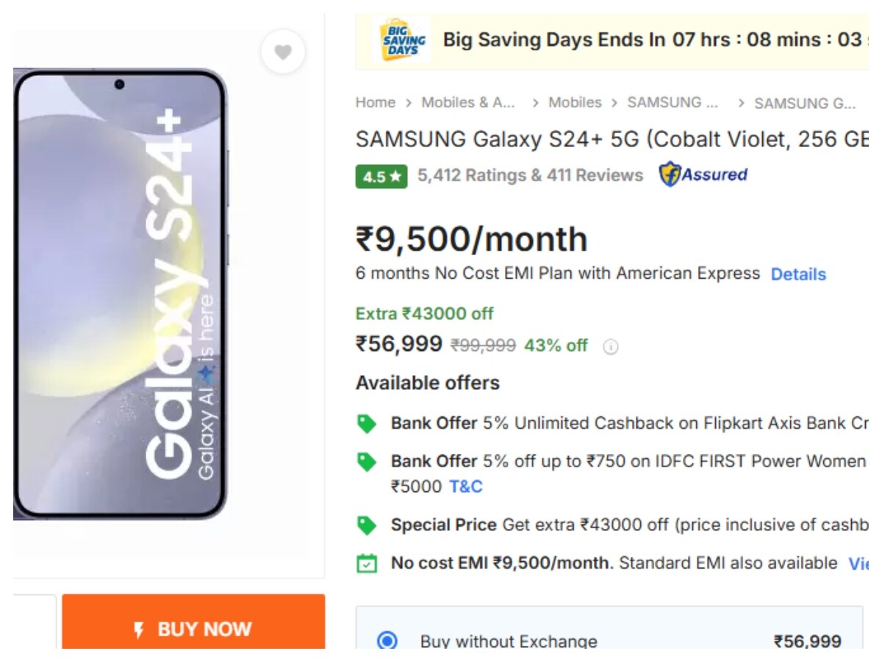Screen dimensions: 882x662
Task: Navigate to the SAMSUNG breadcrumb category
Action: tap(673, 103)
